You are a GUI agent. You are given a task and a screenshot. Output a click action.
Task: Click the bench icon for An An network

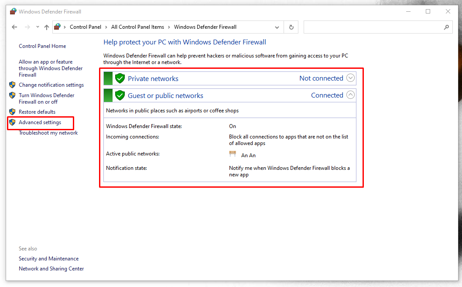coord(233,154)
